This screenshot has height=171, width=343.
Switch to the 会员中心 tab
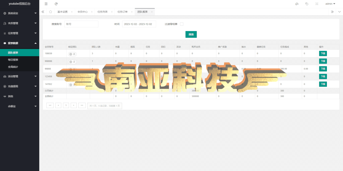[x=82, y=12]
